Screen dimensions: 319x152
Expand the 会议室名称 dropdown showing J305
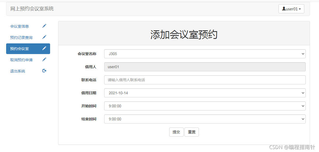(x=205, y=54)
